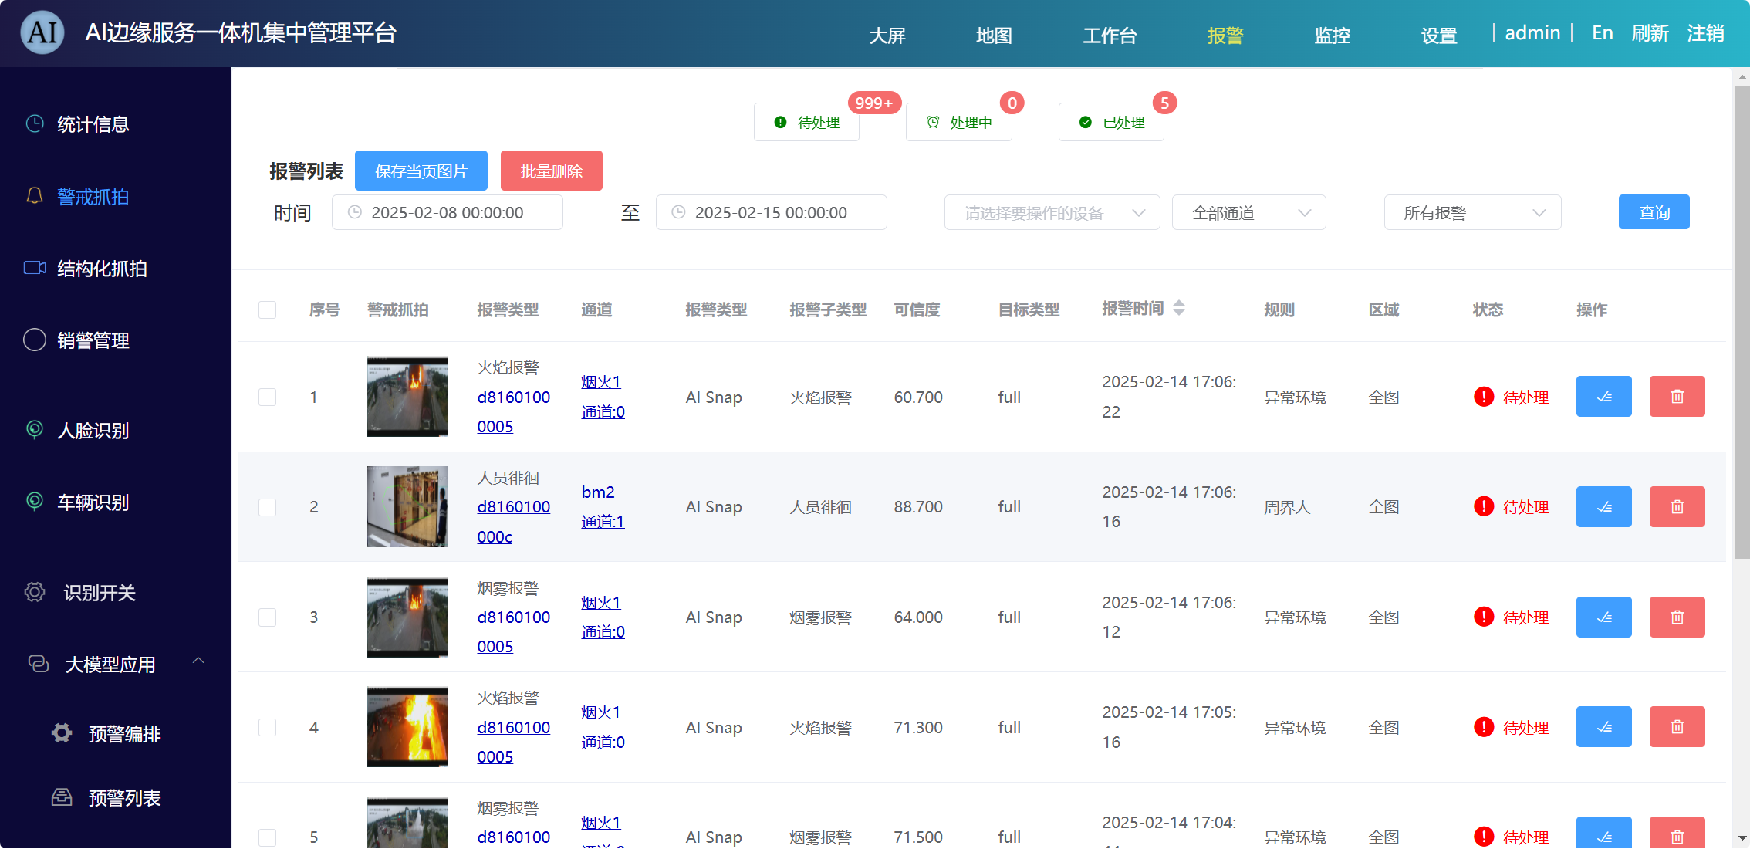The image size is (1750, 849).
Task: Check the checkbox for row 1
Action: pyautogui.click(x=267, y=397)
